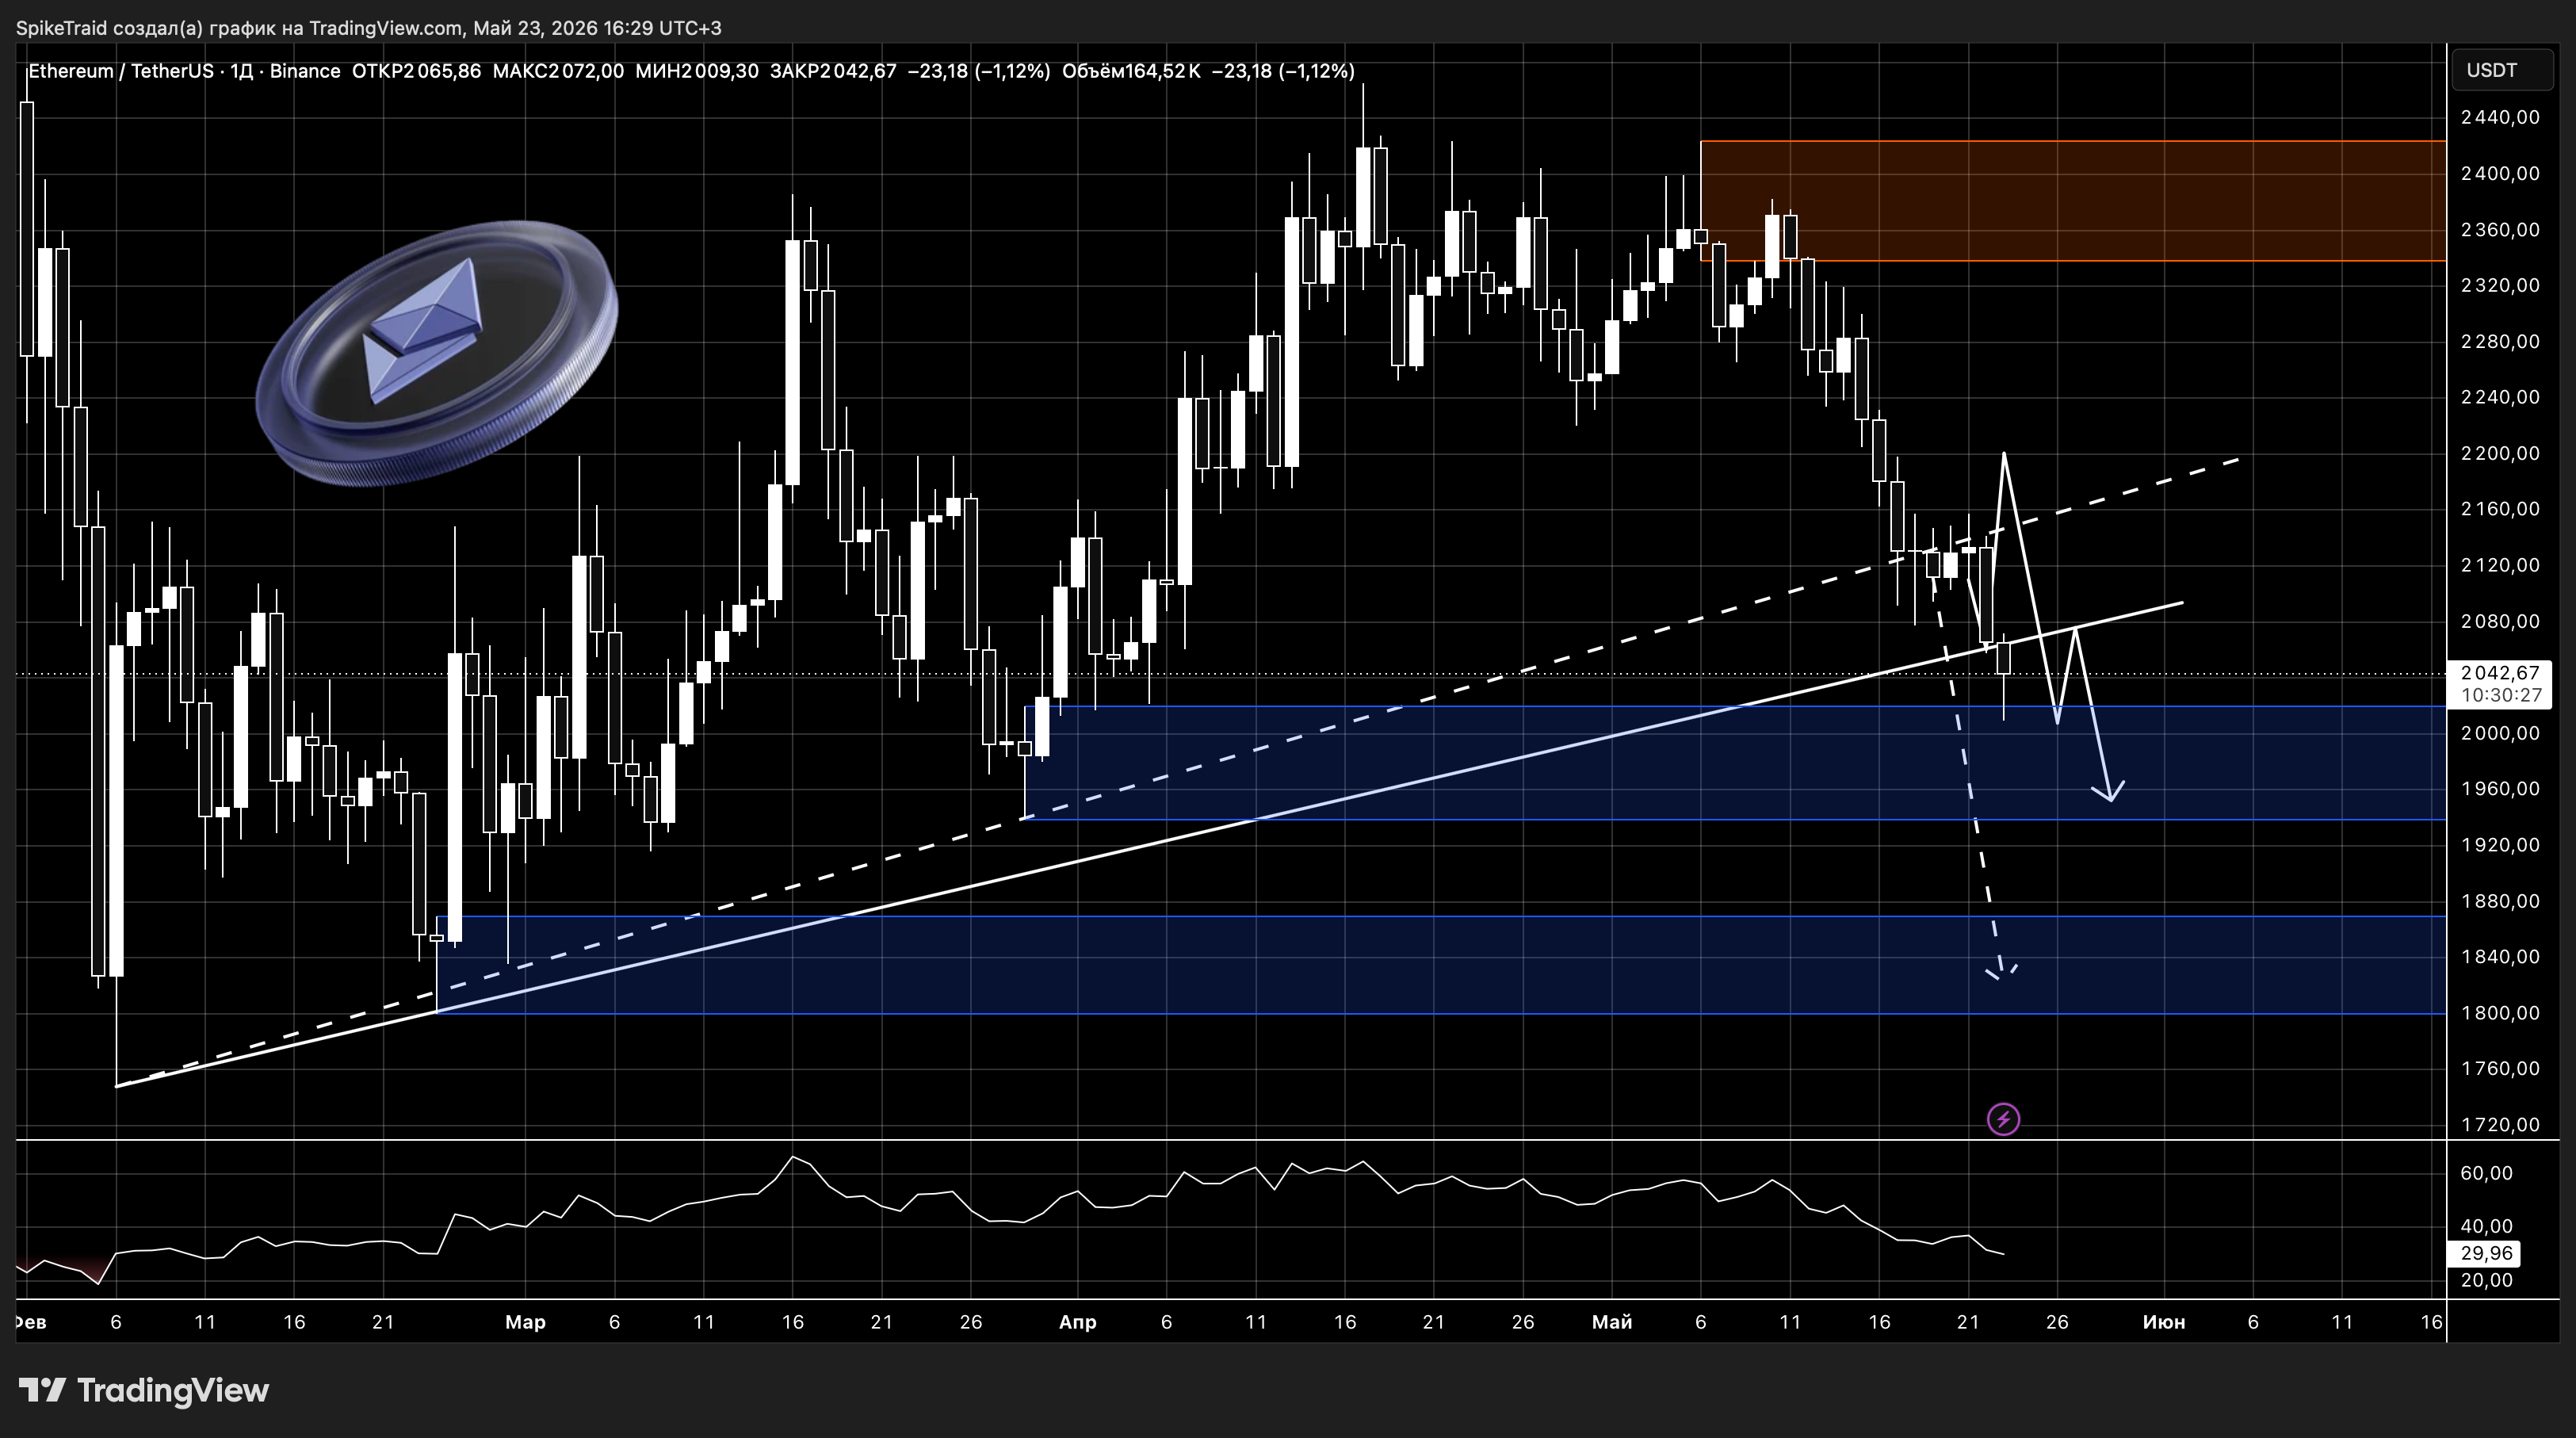2576x1438 pixels.
Task: Click the ЗАКР 2 042,67 close value in the legend
Action: coord(833,71)
